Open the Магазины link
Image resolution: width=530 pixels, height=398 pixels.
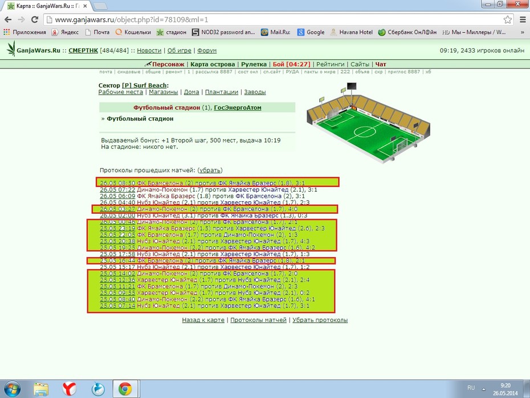(x=163, y=92)
